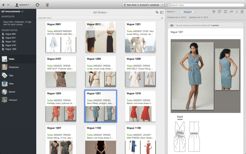Open the Vogue 1321 note card
This screenshot has height=154, width=246.
click(140, 37)
